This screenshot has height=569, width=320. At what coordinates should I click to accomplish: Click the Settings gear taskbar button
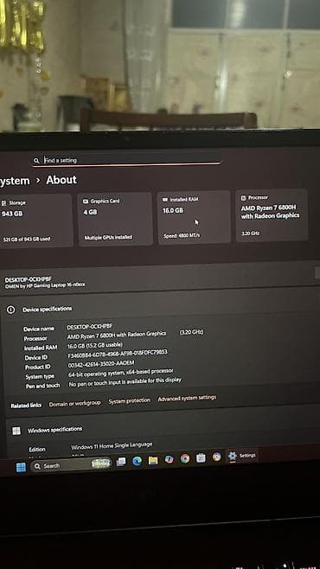point(242,456)
